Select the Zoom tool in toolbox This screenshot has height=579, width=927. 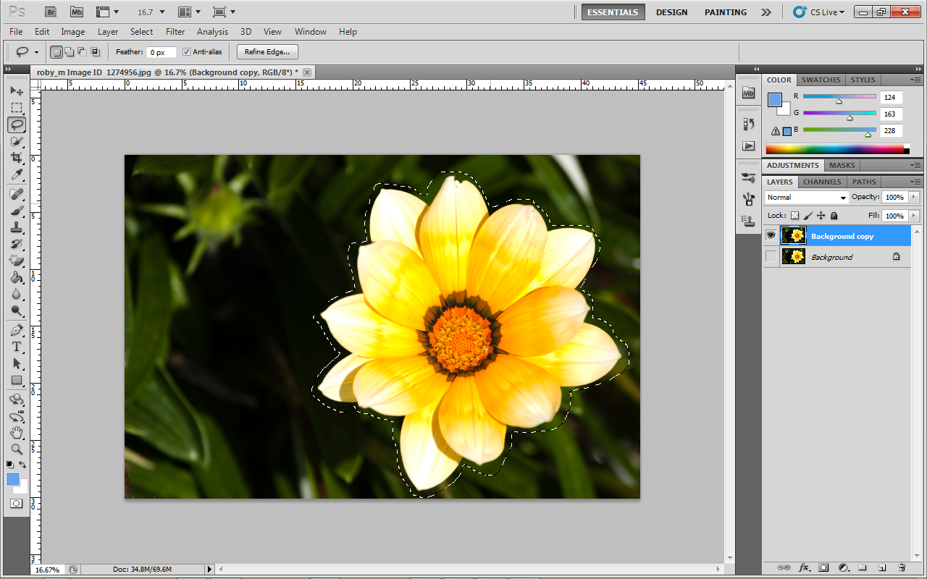[17, 449]
